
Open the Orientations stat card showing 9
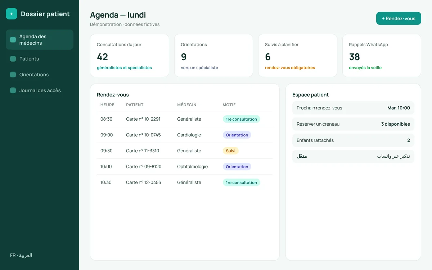click(x=213, y=55)
